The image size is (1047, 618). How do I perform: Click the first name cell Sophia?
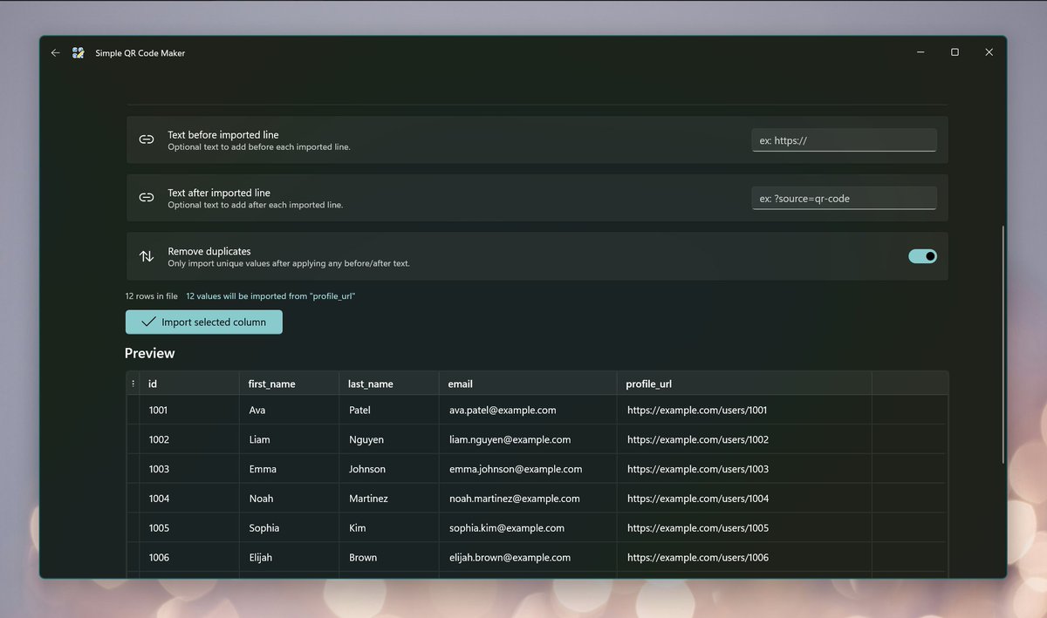[x=289, y=527]
